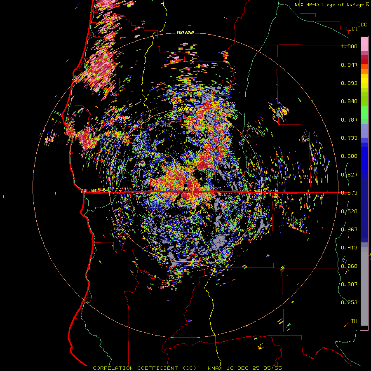371x371 pixels.
Task: Click the 0.467 scale value
Action: pos(349,230)
